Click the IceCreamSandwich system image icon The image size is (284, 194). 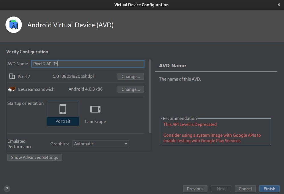coord(12,89)
